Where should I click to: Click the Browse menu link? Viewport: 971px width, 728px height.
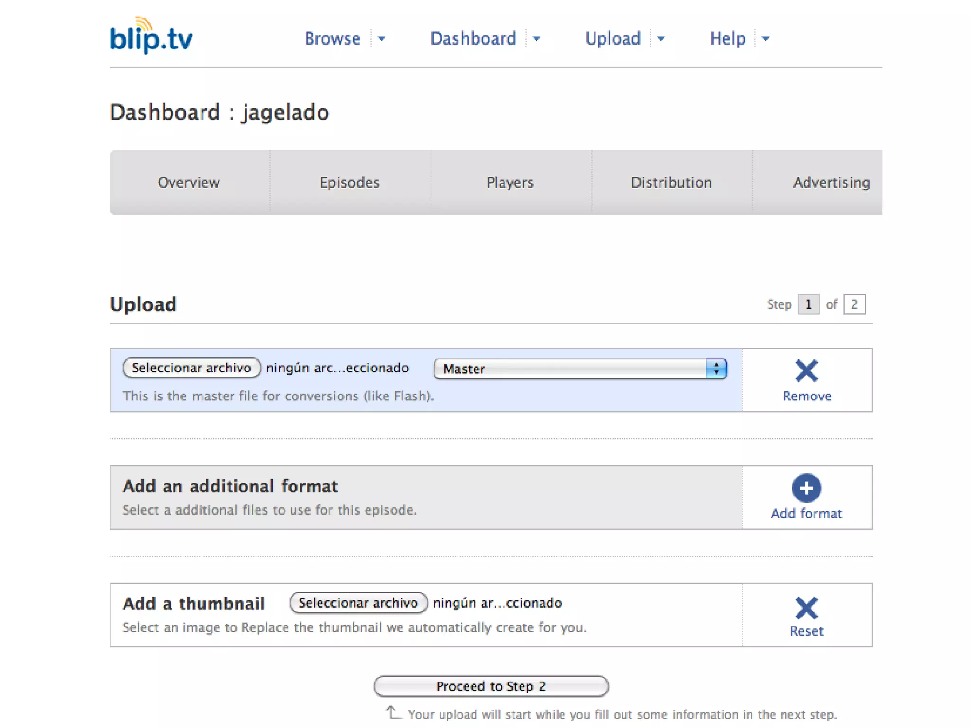coord(332,38)
